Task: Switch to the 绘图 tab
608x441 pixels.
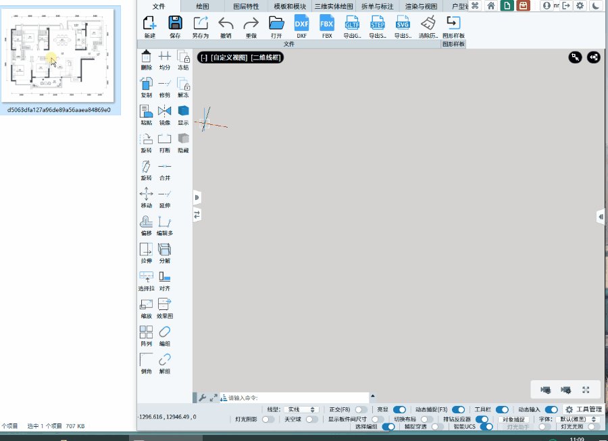Action: (203, 6)
